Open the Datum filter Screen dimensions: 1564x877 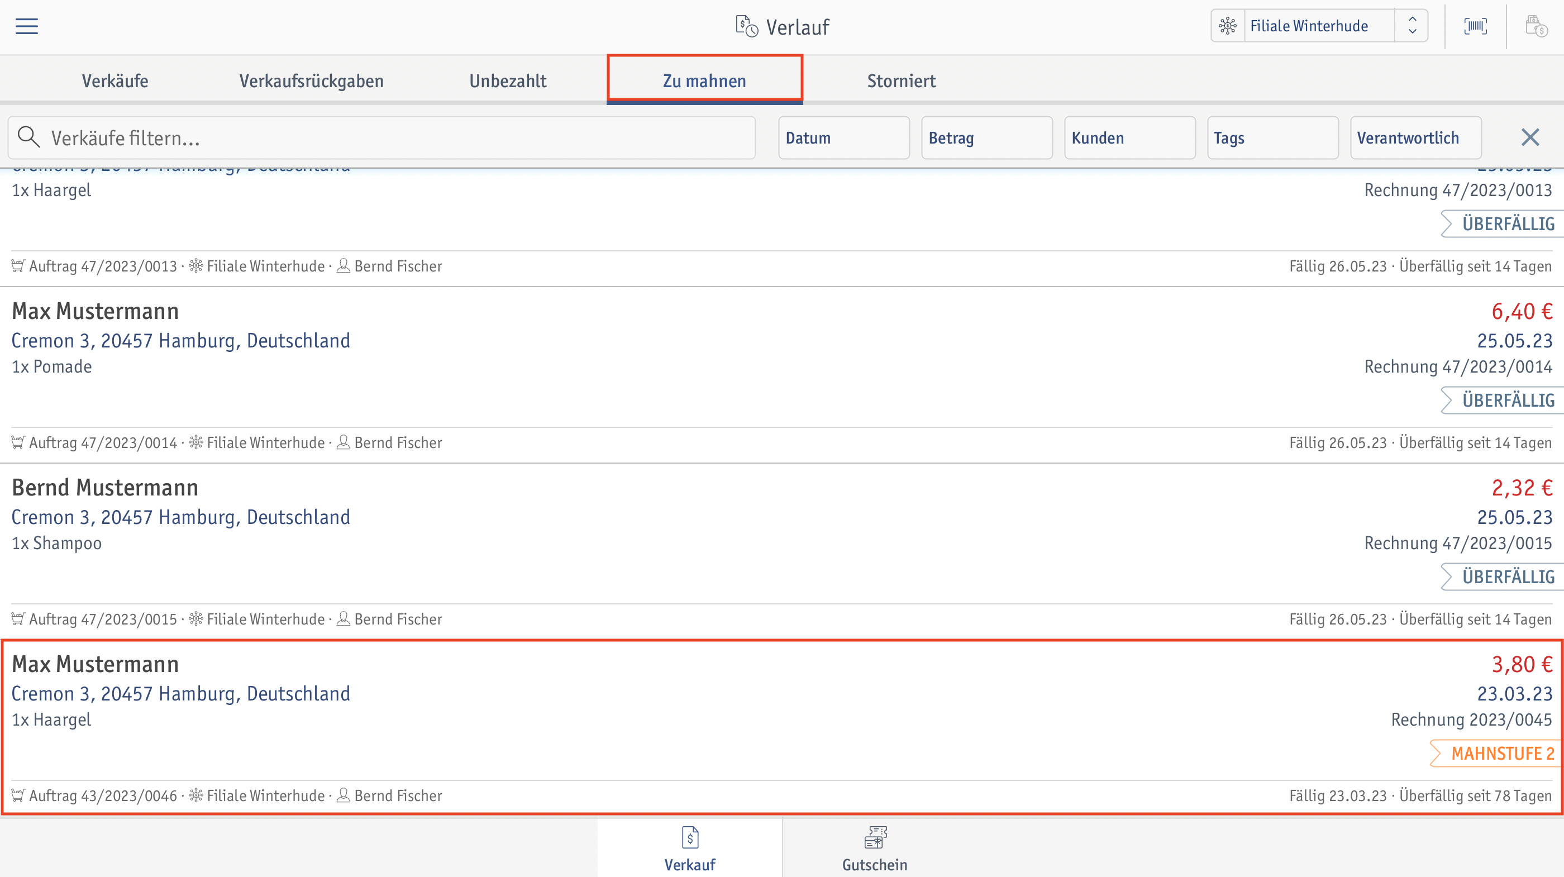pos(844,138)
